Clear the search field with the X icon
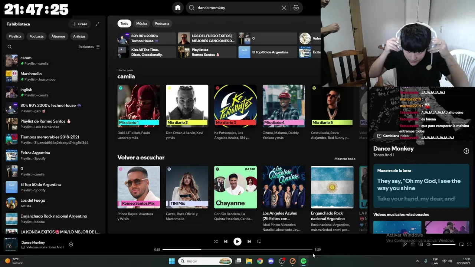The image size is (475, 267). pos(284,8)
